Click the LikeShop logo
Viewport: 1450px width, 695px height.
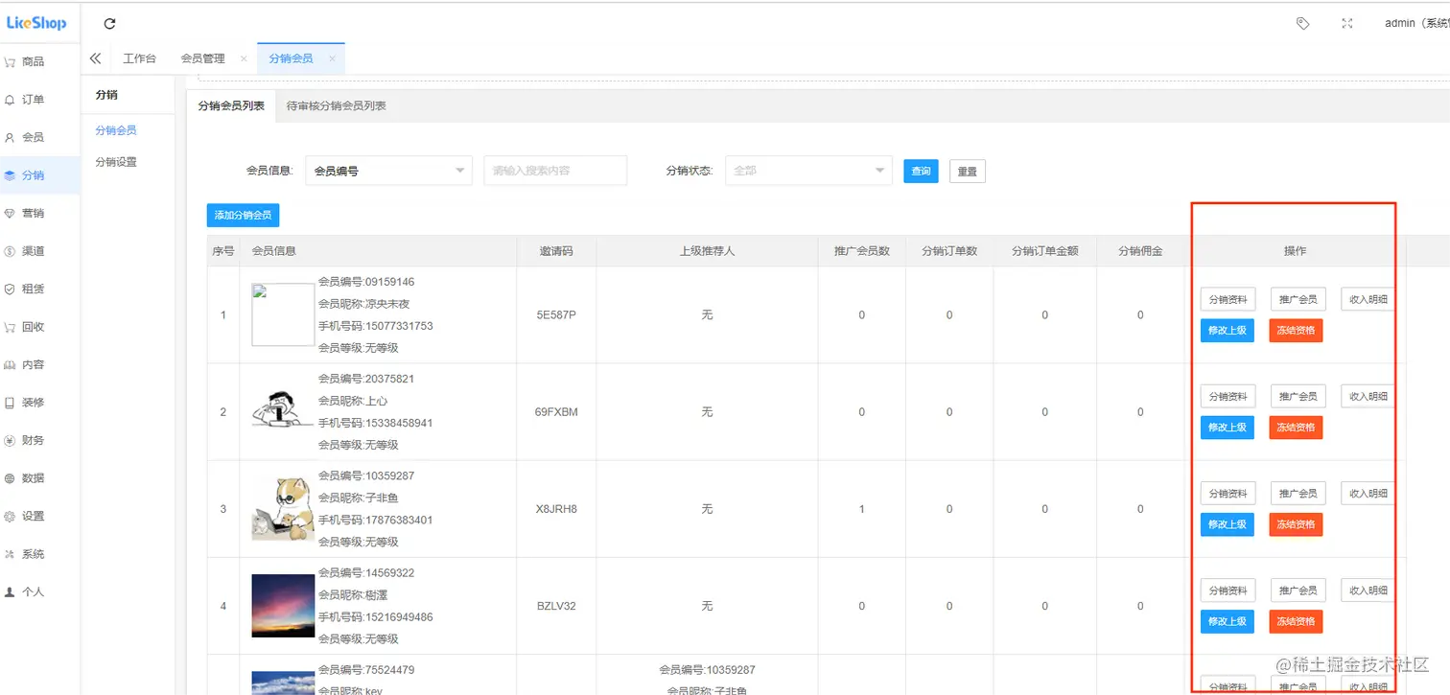(x=36, y=23)
